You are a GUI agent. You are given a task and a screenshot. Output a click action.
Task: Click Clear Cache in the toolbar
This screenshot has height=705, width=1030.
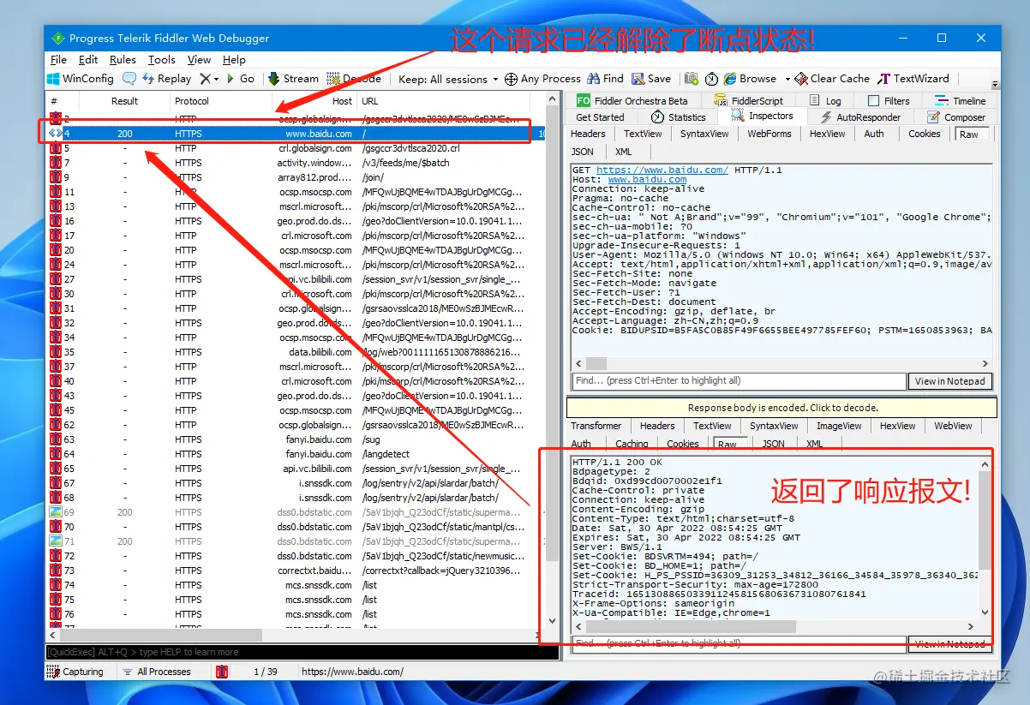click(832, 79)
